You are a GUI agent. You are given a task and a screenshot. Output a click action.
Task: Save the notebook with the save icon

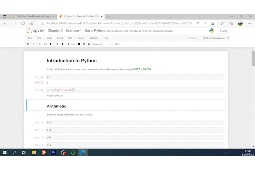(x=28, y=44)
